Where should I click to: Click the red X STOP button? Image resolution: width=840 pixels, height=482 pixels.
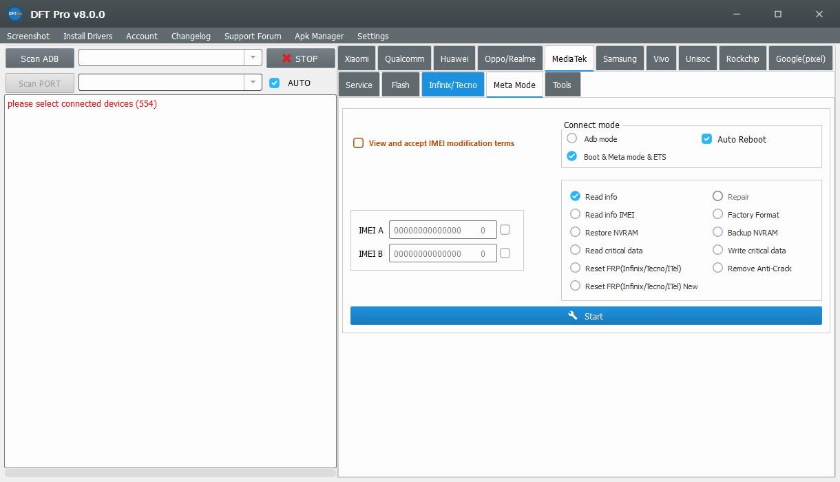[x=301, y=59]
